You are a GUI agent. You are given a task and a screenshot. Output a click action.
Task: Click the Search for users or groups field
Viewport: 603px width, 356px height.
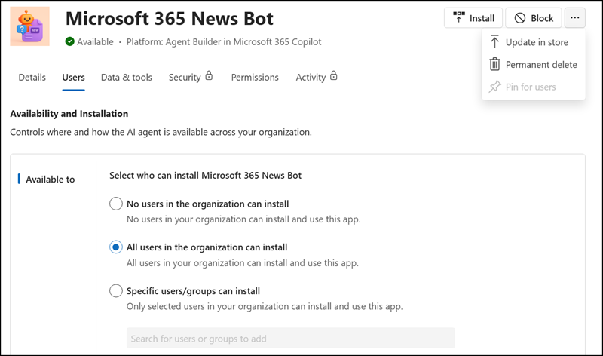click(290, 339)
